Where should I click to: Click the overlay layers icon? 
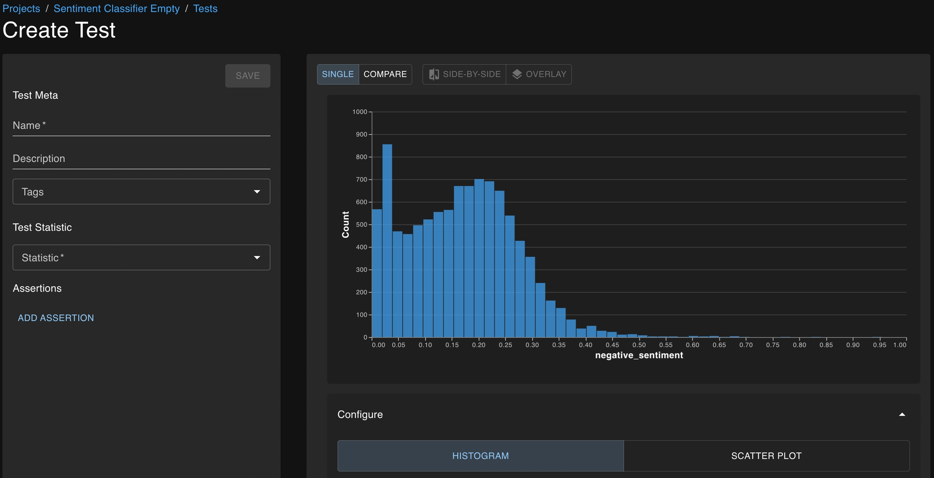click(x=517, y=74)
